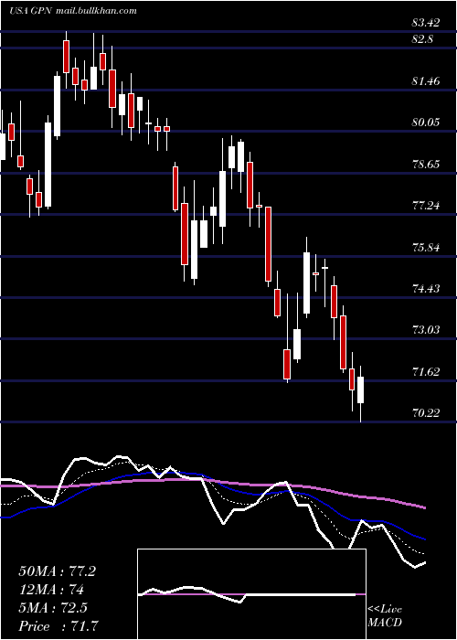
Task: Select the 73.03 price axis label
Action: pyautogui.click(x=426, y=330)
